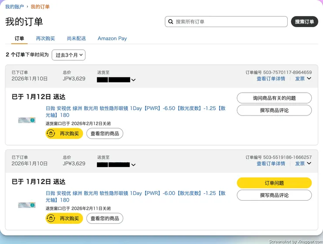Open the -6.00 PWR contact lens product link
Screen dimensions: 323x244
click(x=135, y=196)
